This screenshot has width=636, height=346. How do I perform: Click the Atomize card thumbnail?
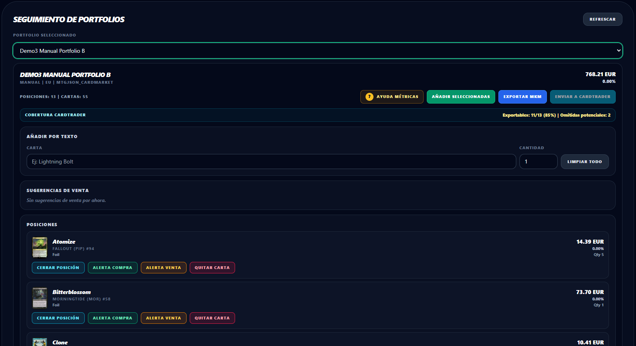coord(40,248)
